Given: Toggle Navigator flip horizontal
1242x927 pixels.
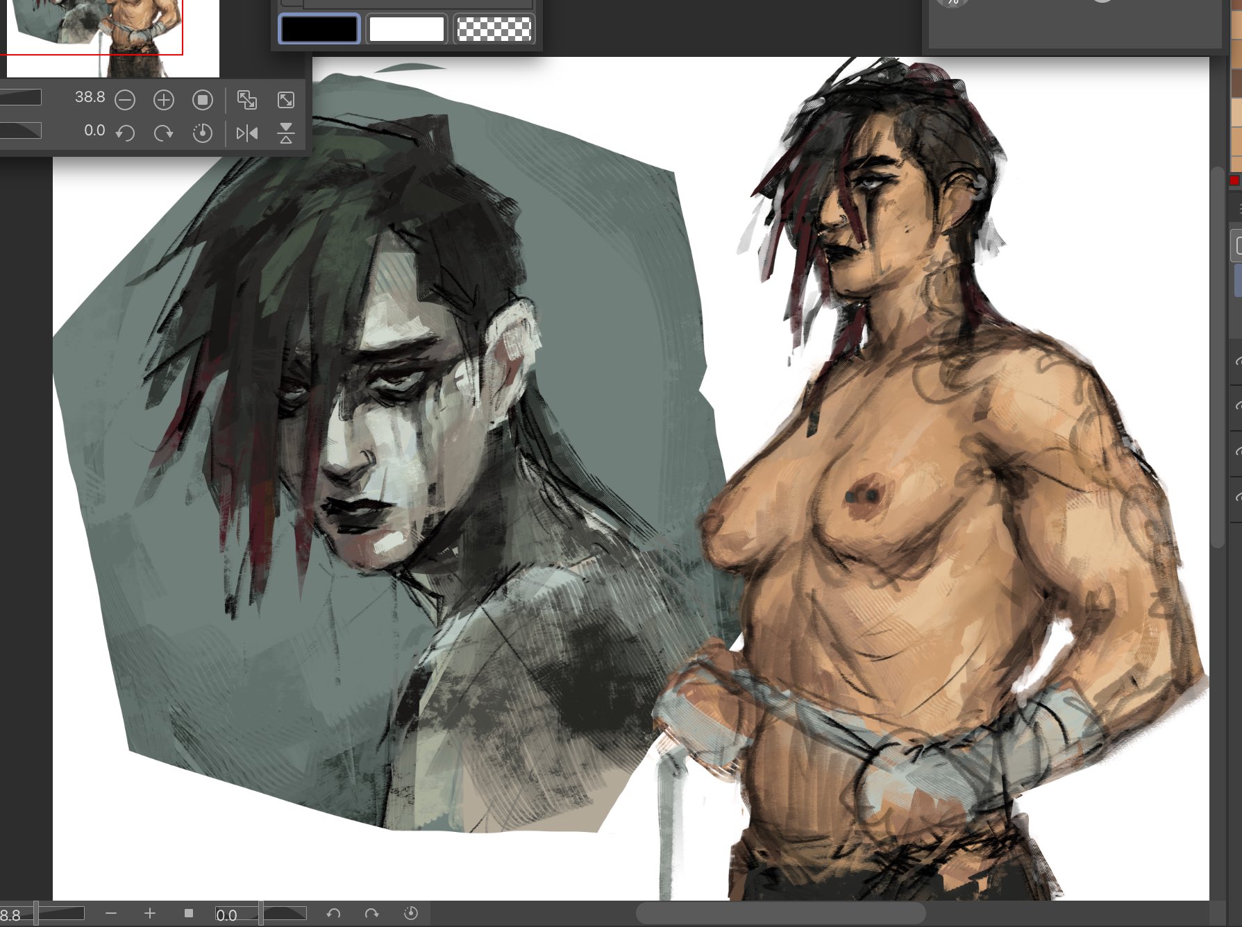Looking at the screenshot, I should [x=246, y=133].
